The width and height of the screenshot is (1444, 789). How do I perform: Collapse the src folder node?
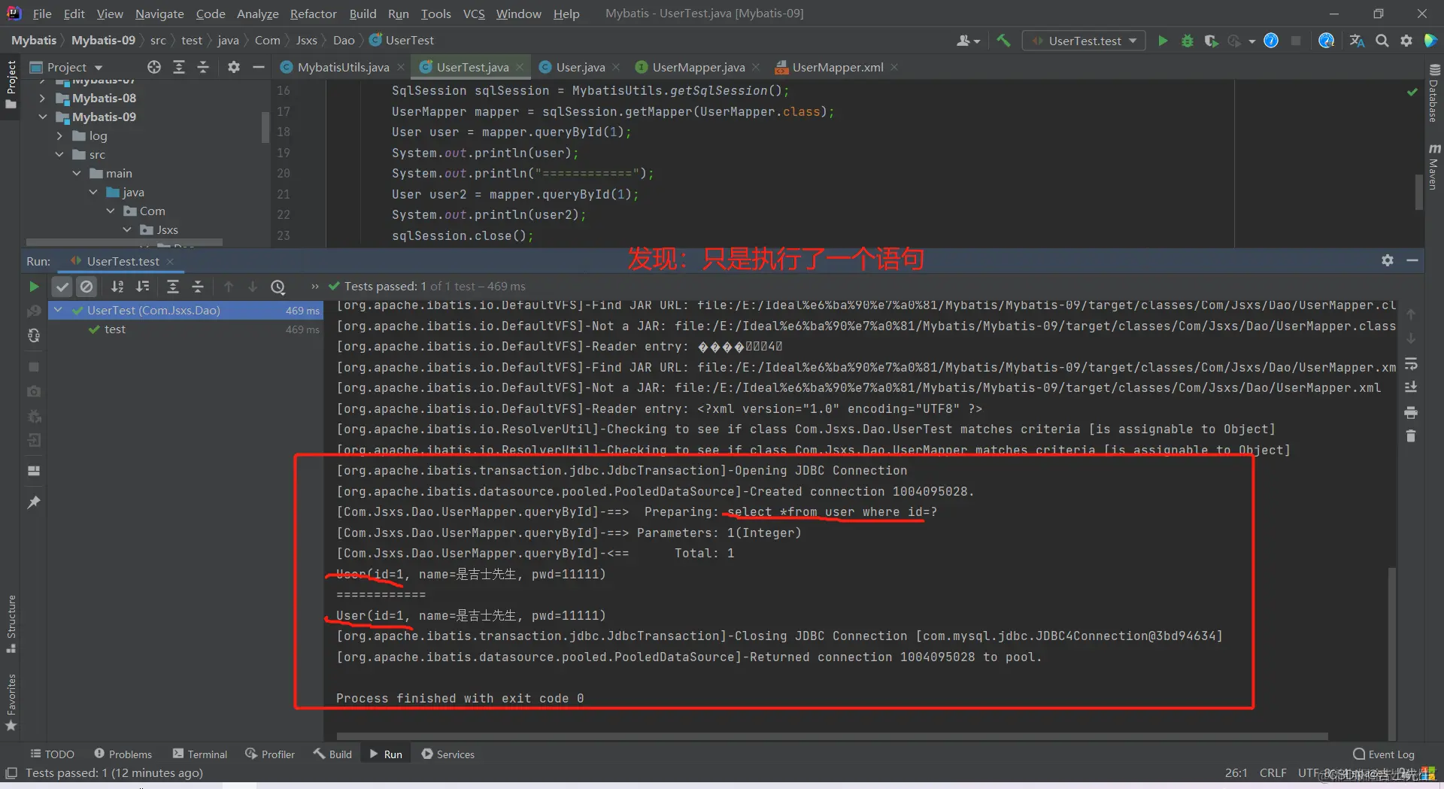coord(59,155)
